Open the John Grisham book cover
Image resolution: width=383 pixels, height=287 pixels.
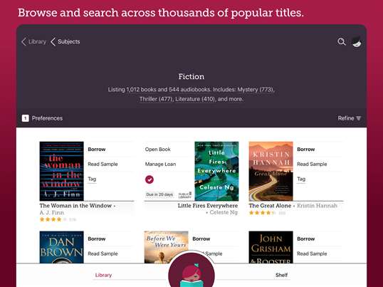point(271,247)
